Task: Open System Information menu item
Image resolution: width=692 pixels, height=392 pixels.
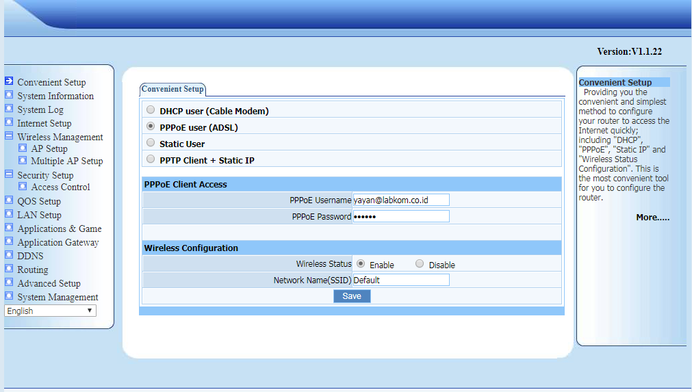Action: click(x=55, y=96)
